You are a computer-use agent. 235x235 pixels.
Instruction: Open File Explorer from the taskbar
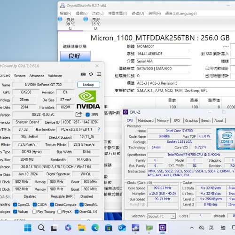click(x=82, y=227)
